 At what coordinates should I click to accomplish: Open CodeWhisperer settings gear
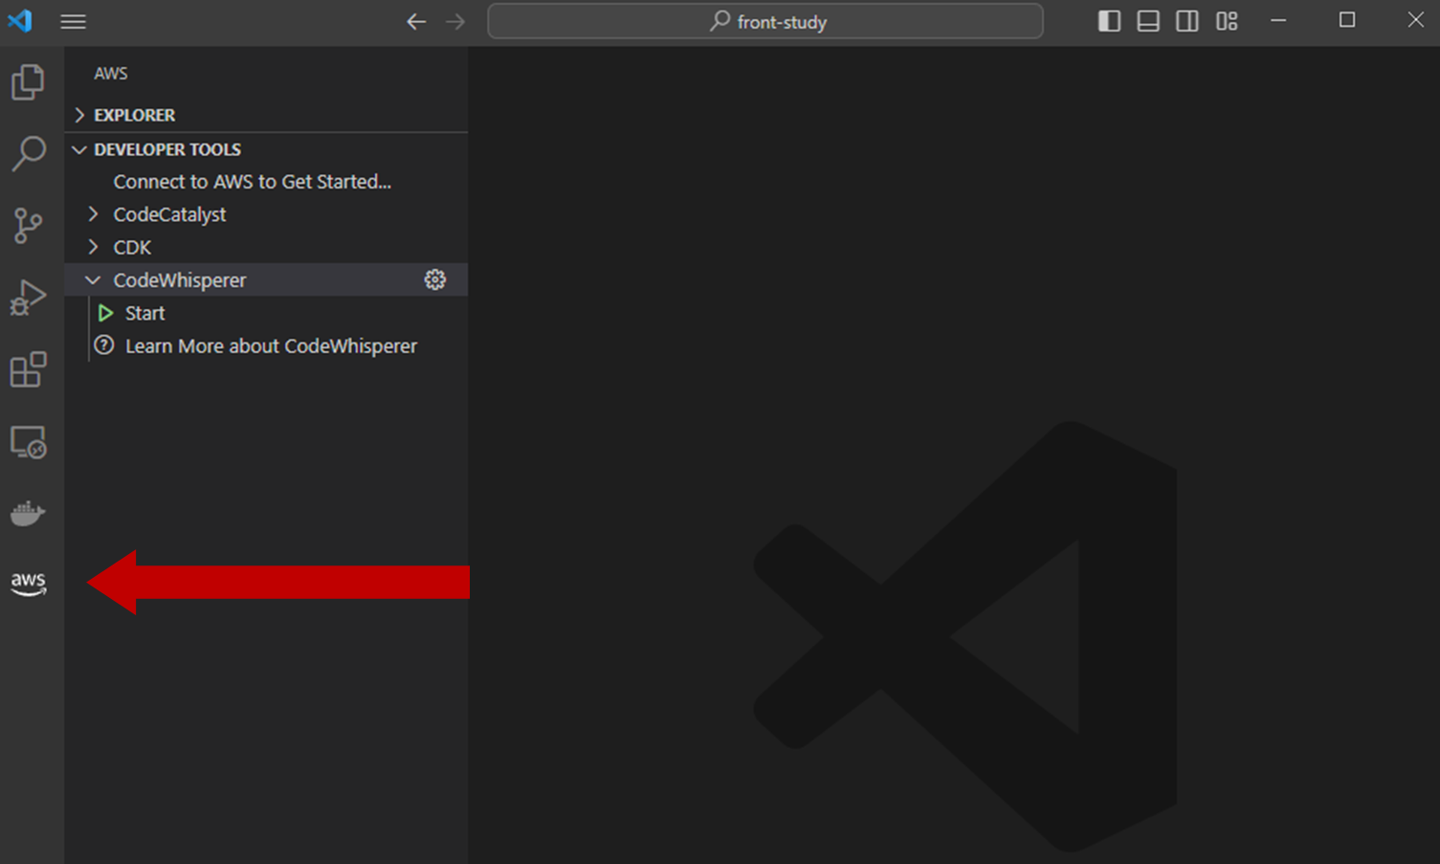(435, 279)
